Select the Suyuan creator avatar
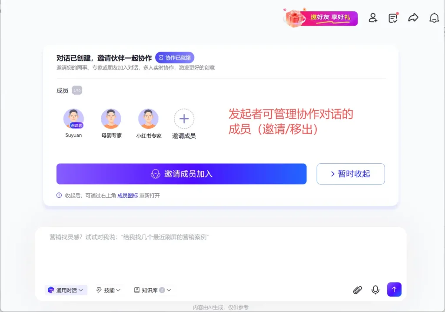Screen dimensions: 445x312 click(73, 119)
